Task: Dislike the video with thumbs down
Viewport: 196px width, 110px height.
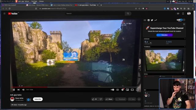Action: (101, 99)
